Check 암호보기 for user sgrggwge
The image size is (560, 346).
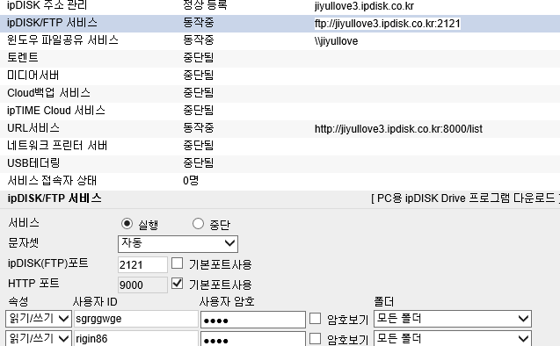315,319
